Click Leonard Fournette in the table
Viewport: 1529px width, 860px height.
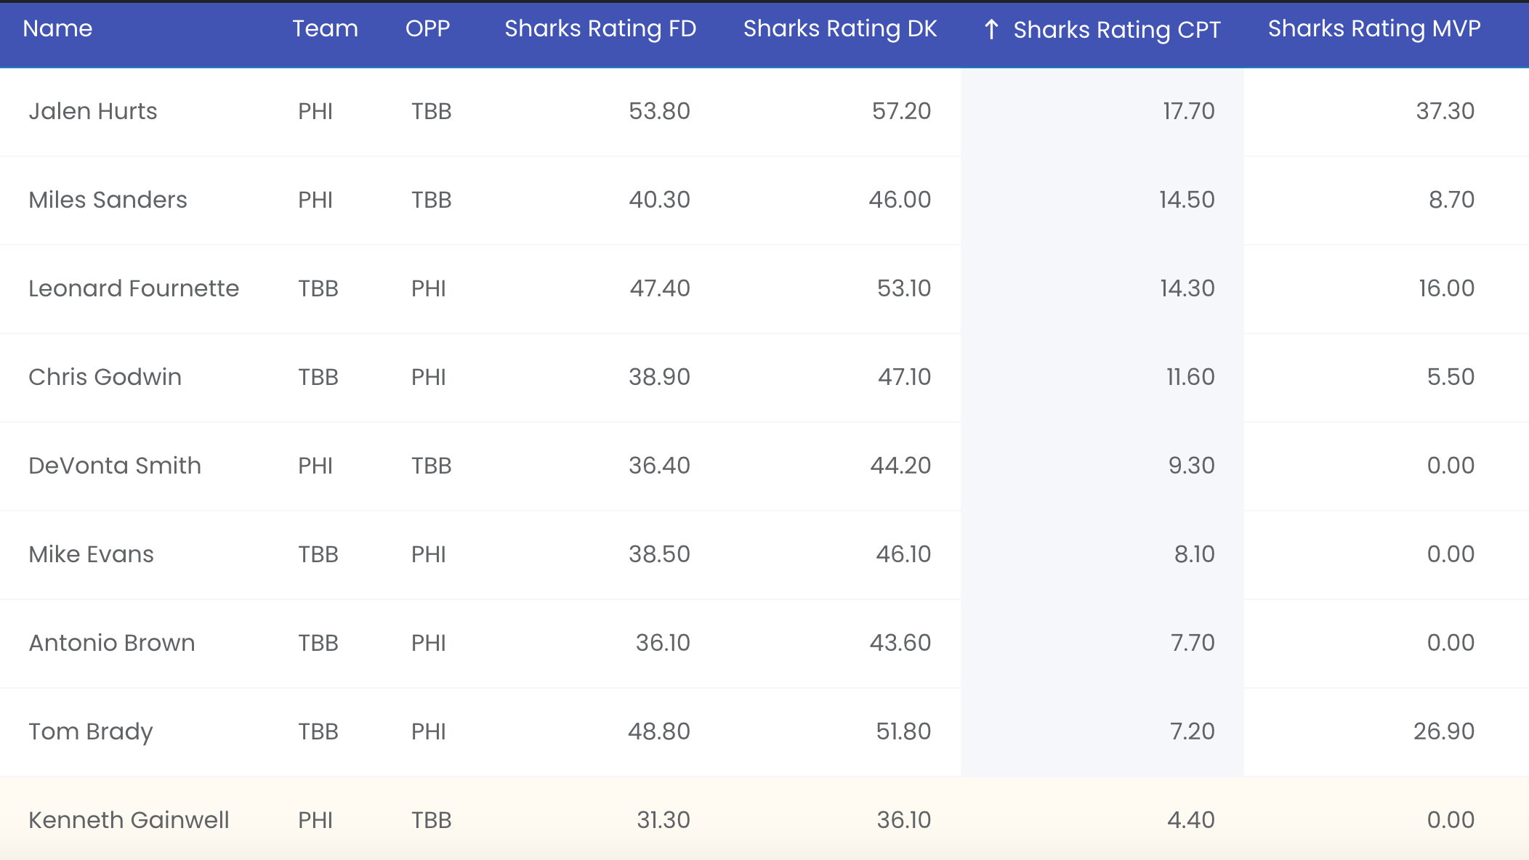[134, 288]
